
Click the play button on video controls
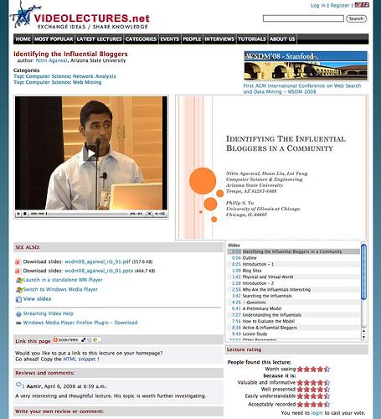tap(18, 214)
